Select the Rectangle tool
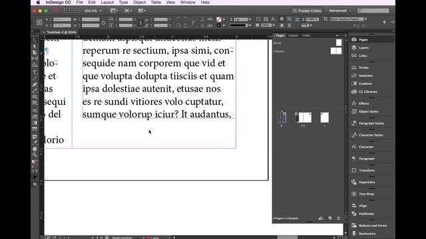 pyautogui.click(x=35, y=103)
